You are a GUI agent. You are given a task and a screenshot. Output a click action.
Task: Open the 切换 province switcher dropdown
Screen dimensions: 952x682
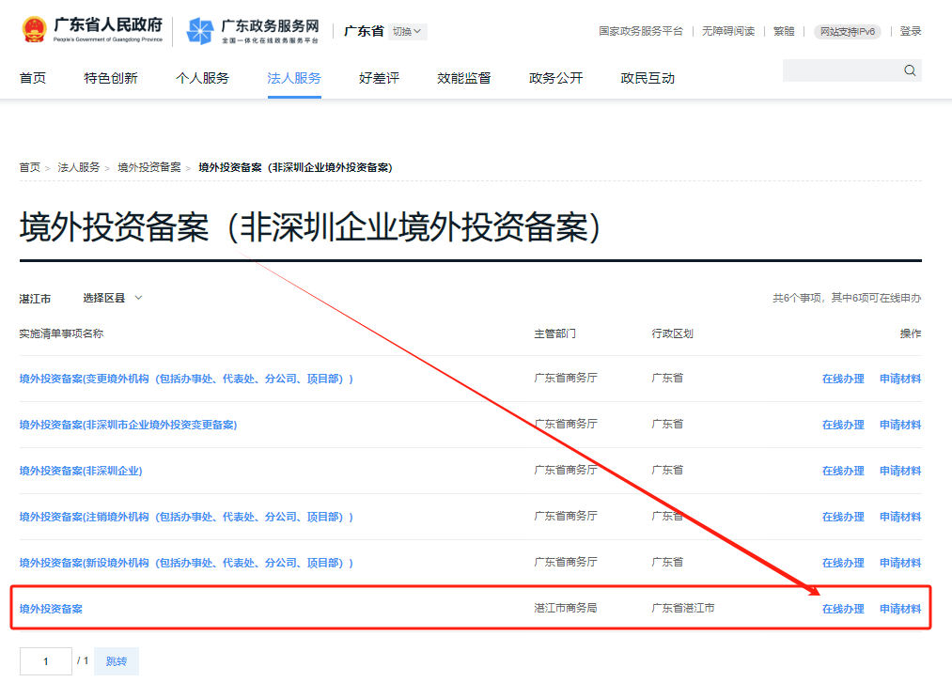407,32
